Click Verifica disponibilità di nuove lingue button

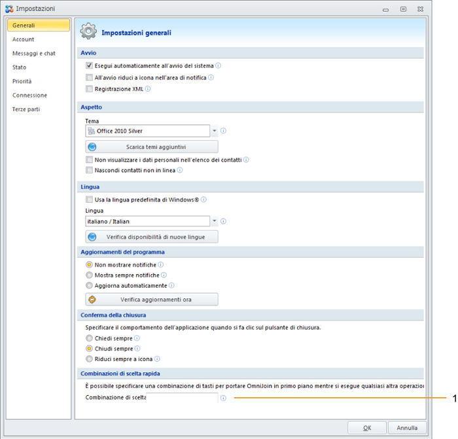pyautogui.click(x=152, y=237)
